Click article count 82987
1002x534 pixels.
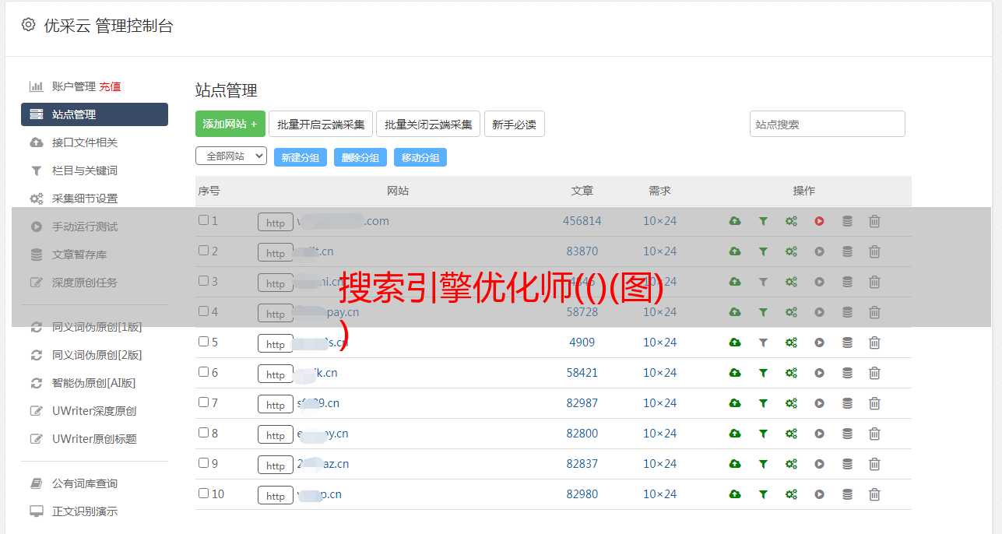click(x=582, y=403)
